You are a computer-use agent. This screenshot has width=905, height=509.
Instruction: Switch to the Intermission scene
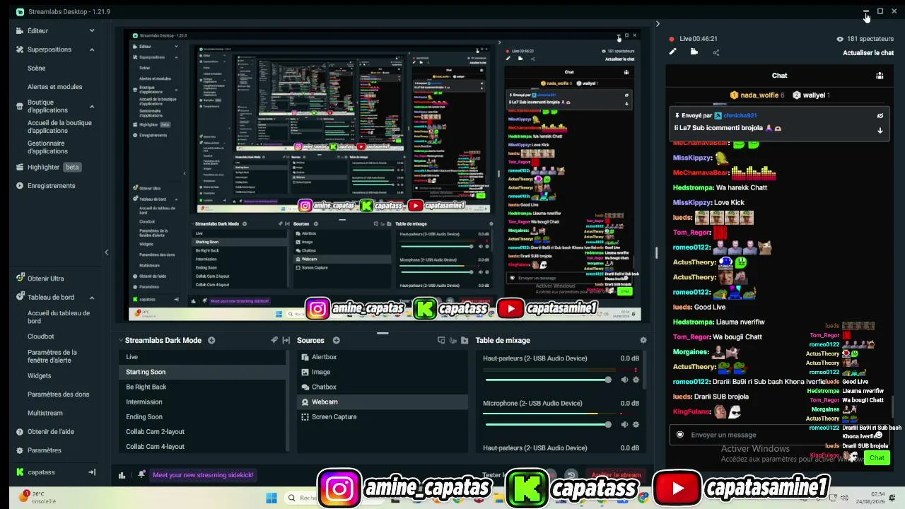click(202, 402)
